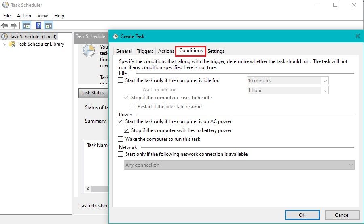
Task: Expand the Task Scheduler Library tree node
Action: pos(4,44)
